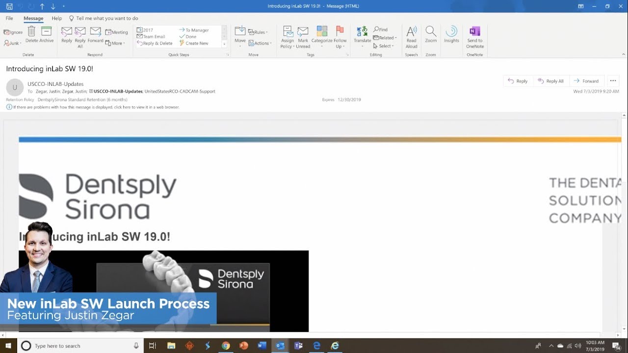This screenshot has height=353, width=628.
Task: Click the ribbon display options icon
Action: [x=581, y=6]
